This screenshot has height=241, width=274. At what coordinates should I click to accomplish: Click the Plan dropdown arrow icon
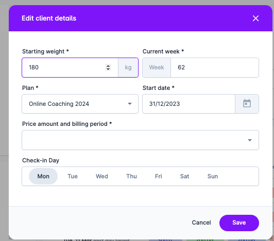point(130,104)
